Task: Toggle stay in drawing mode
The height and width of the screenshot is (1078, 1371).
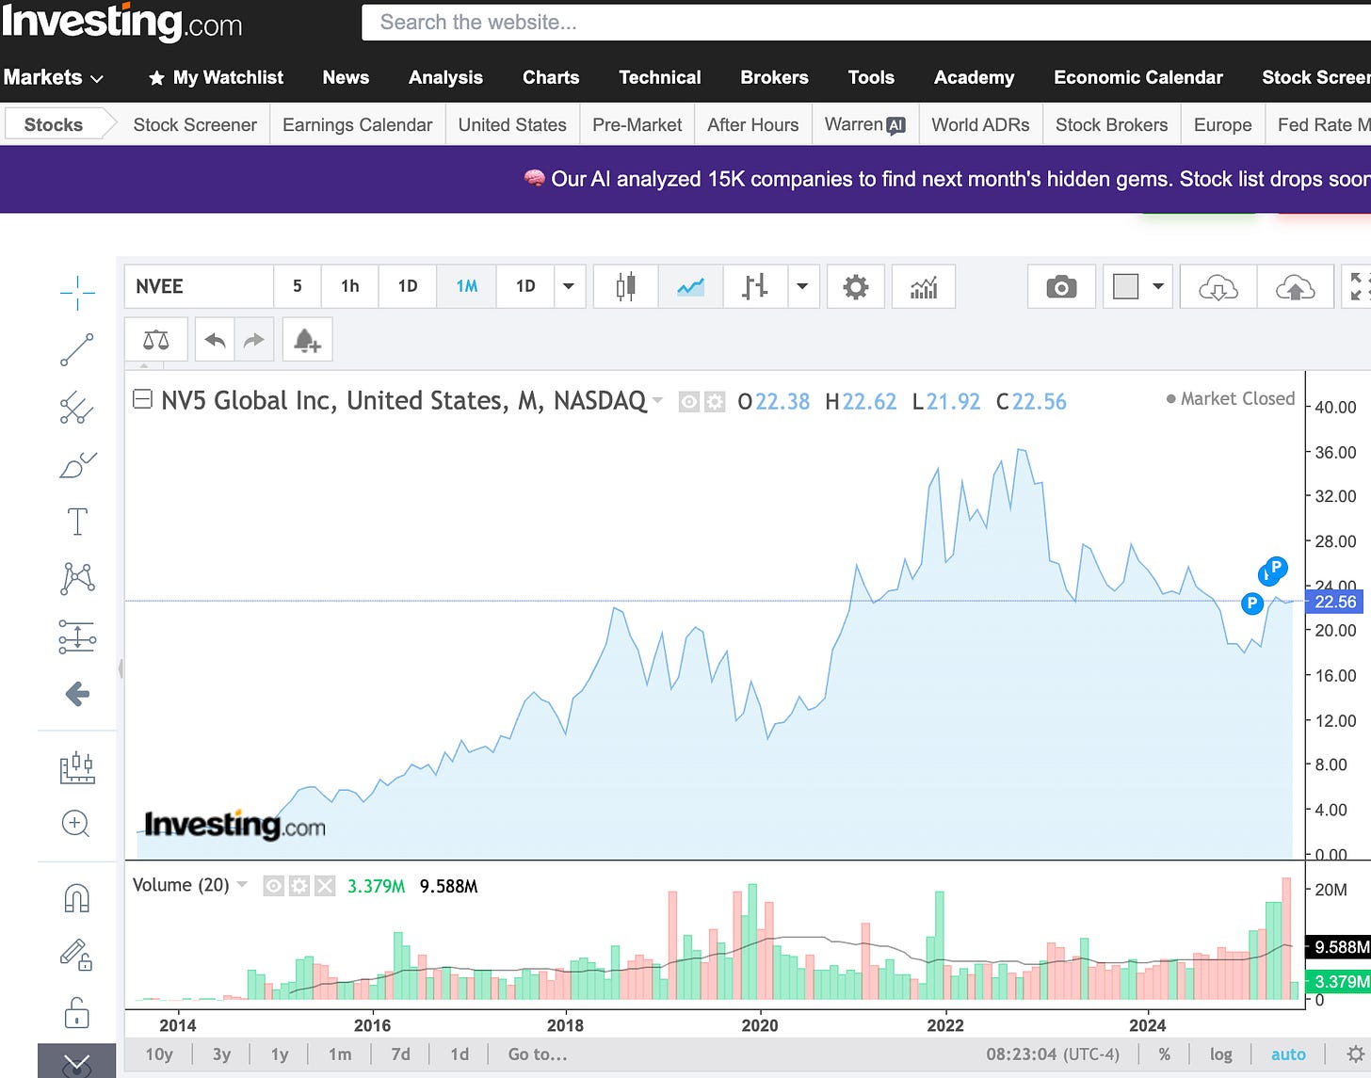Action: point(77,955)
